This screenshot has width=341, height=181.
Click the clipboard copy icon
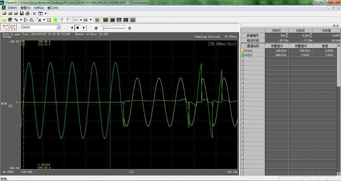coord(49,20)
